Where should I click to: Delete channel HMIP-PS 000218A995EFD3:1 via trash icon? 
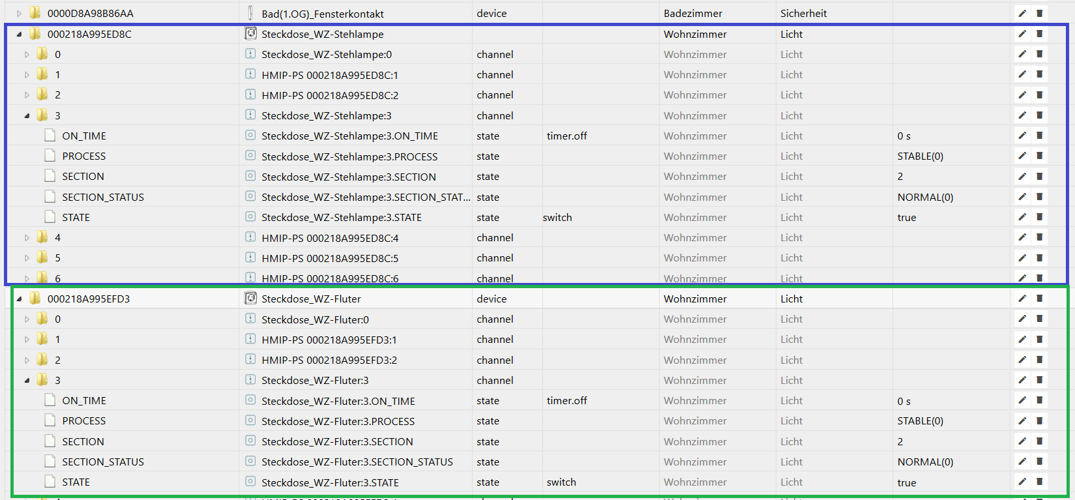click(1040, 339)
